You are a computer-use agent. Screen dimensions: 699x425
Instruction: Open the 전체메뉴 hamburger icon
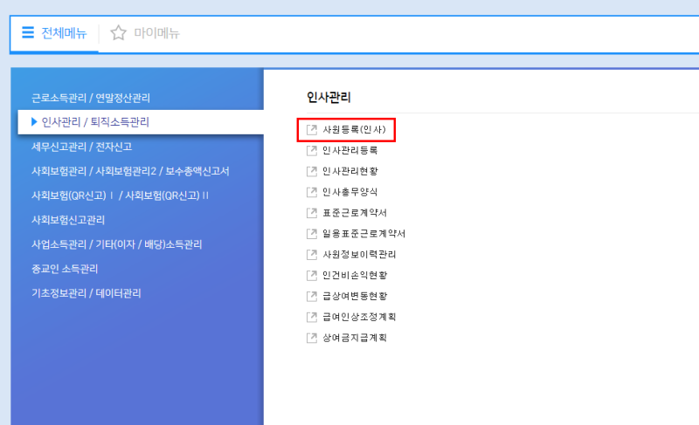tap(28, 32)
